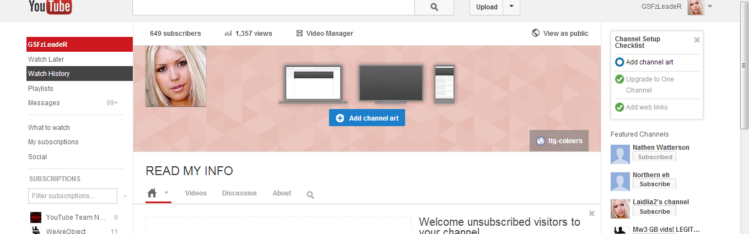Click the laptop preview icon

pos(314,84)
